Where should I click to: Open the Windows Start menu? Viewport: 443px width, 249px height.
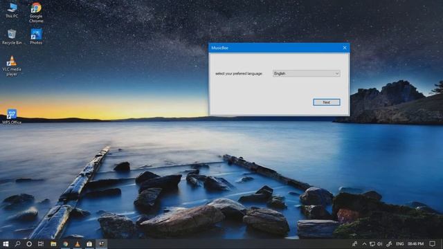tap(6, 243)
